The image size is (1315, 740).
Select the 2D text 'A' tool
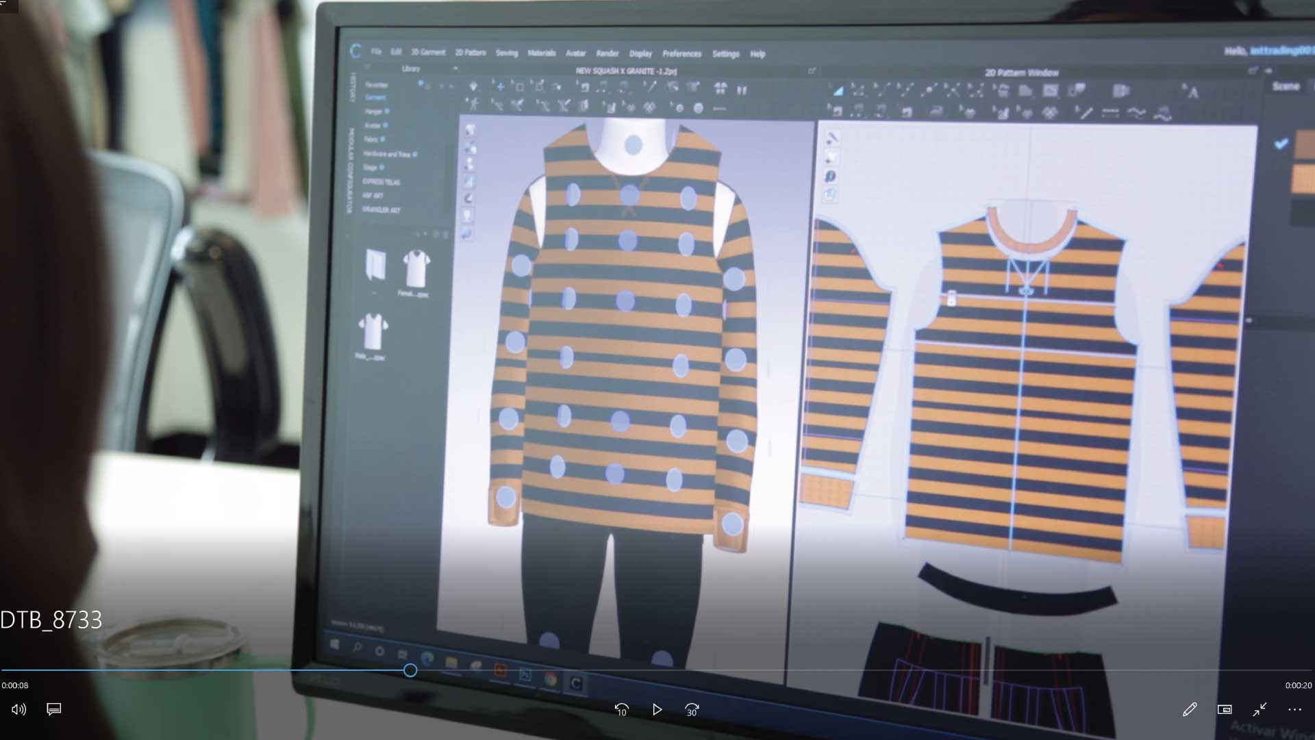click(x=1192, y=92)
